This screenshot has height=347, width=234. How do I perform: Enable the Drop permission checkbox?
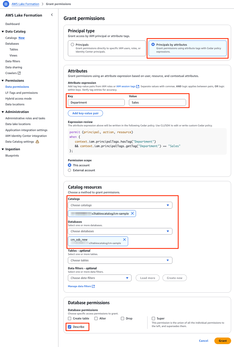[122, 318]
